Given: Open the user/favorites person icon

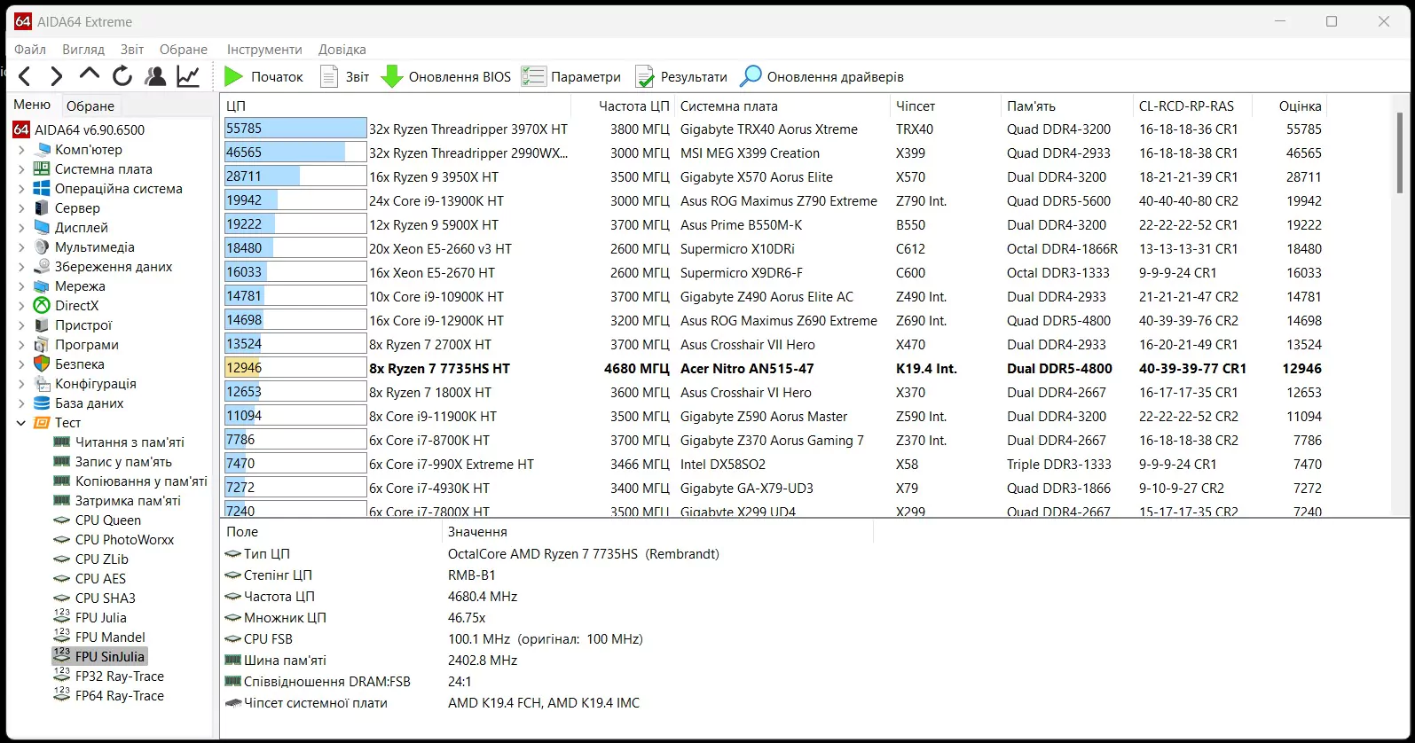Looking at the screenshot, I should (155, 76).
